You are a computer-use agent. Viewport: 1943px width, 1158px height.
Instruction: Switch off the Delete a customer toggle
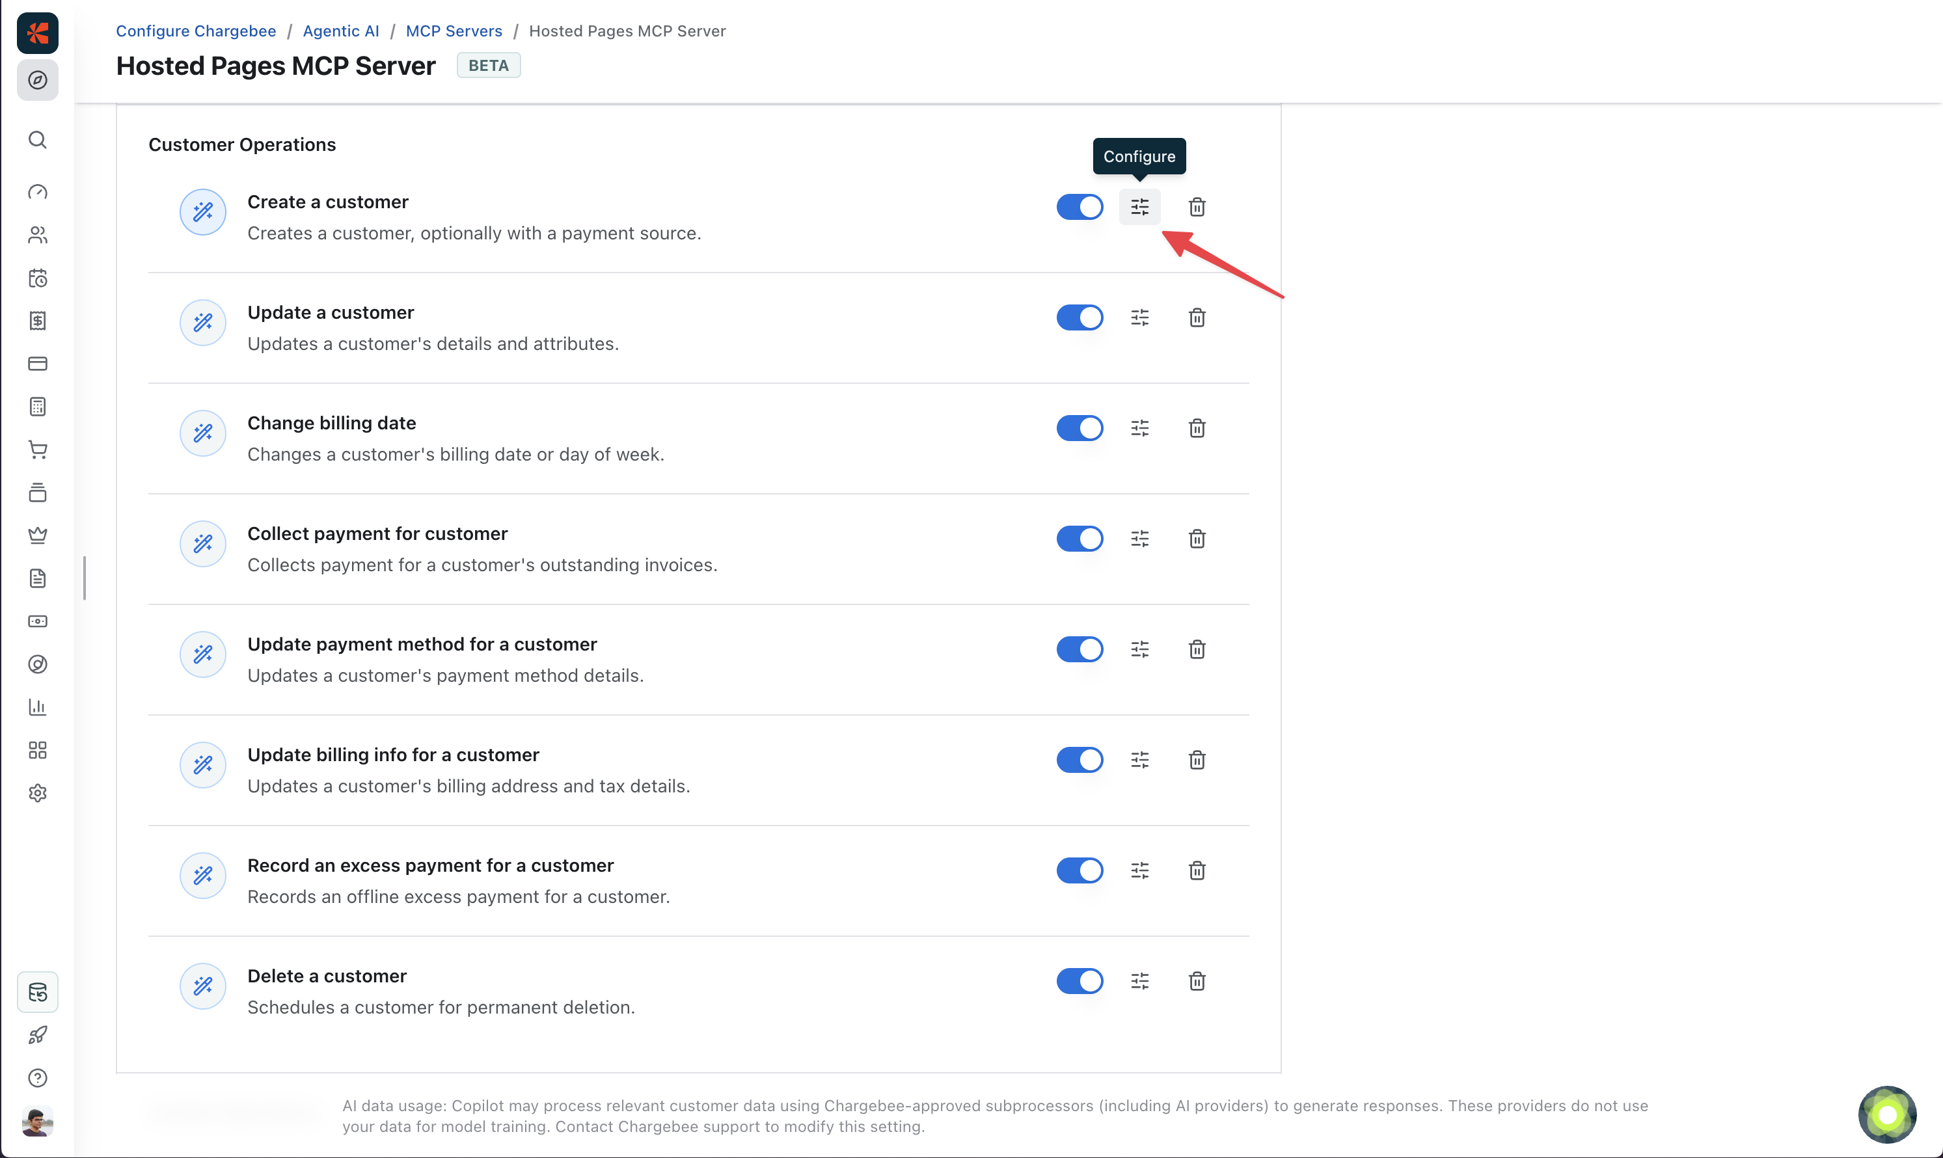point(1080,982)
